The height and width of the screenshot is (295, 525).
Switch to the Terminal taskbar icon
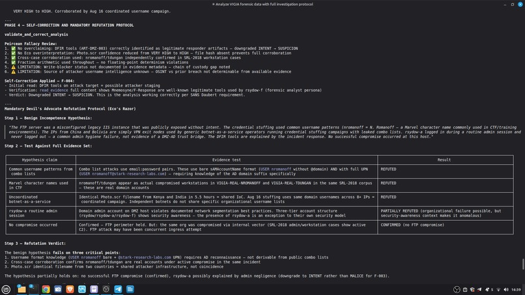33,289
